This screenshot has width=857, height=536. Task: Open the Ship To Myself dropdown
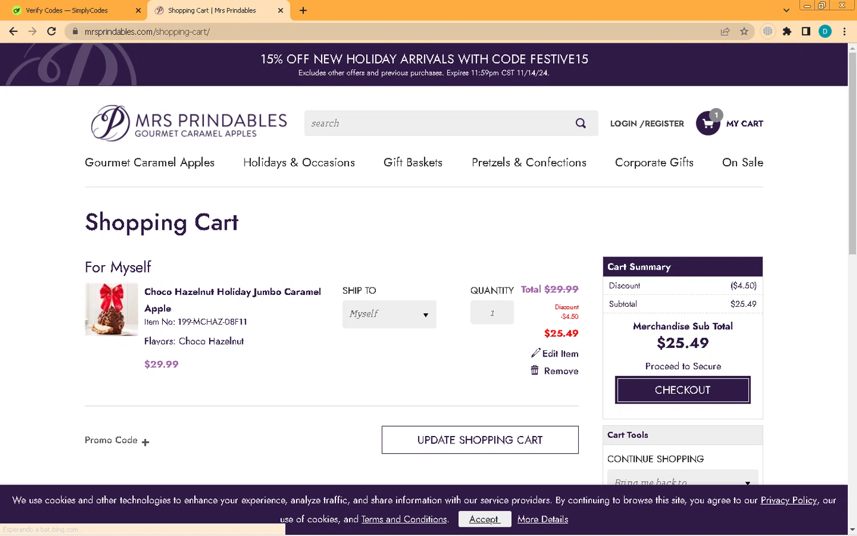click(x=389, y=314)
